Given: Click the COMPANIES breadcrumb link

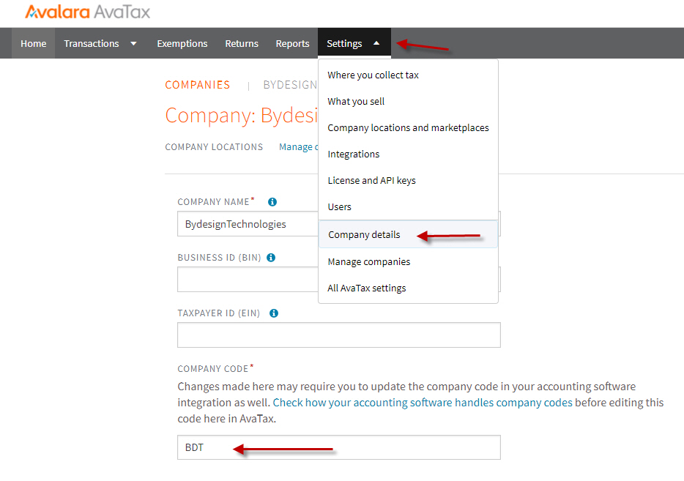Looking at the screenshot, I should (198, 85).
